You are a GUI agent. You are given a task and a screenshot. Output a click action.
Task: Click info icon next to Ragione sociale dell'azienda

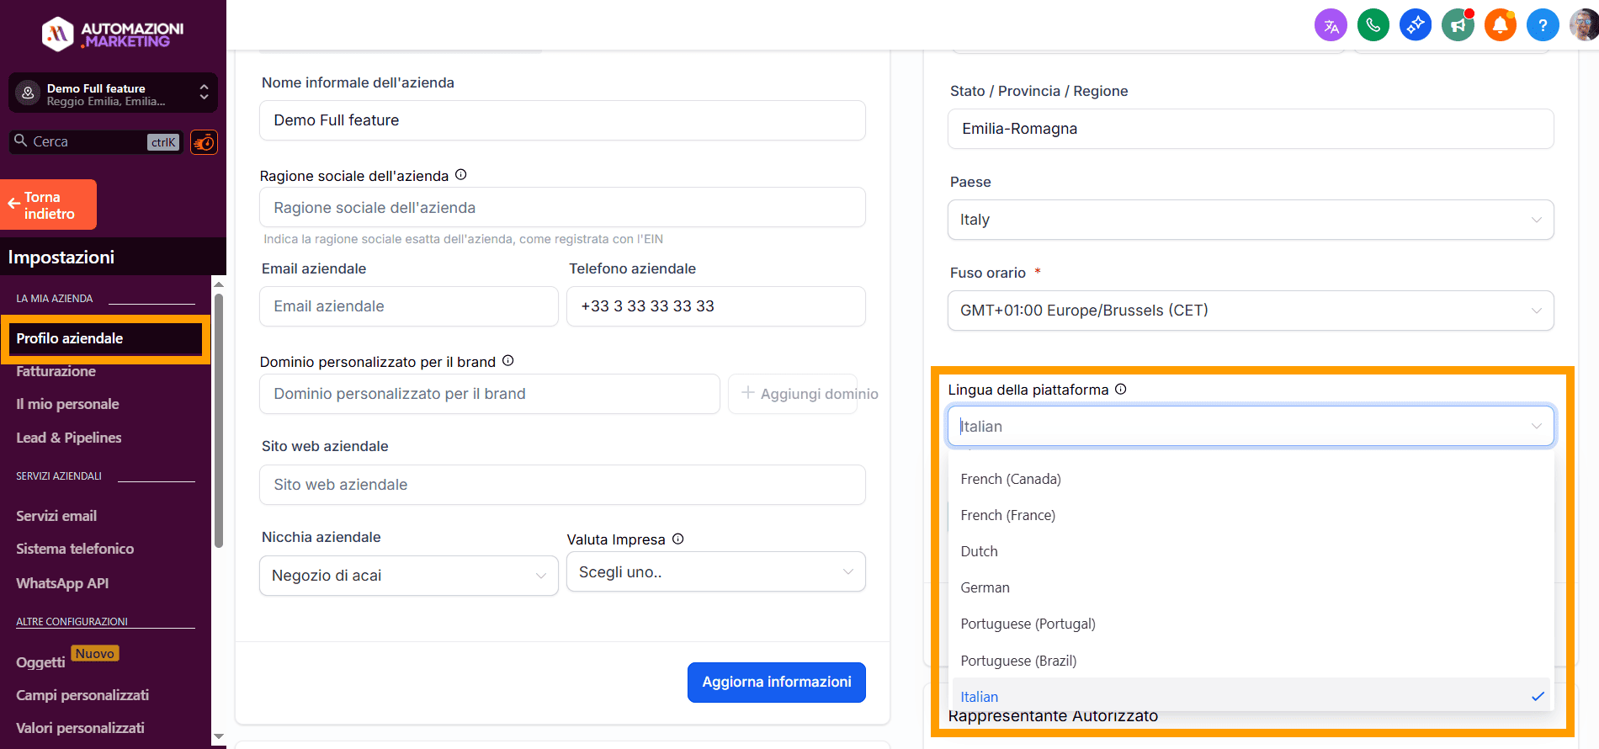click(x=460, y=175)
